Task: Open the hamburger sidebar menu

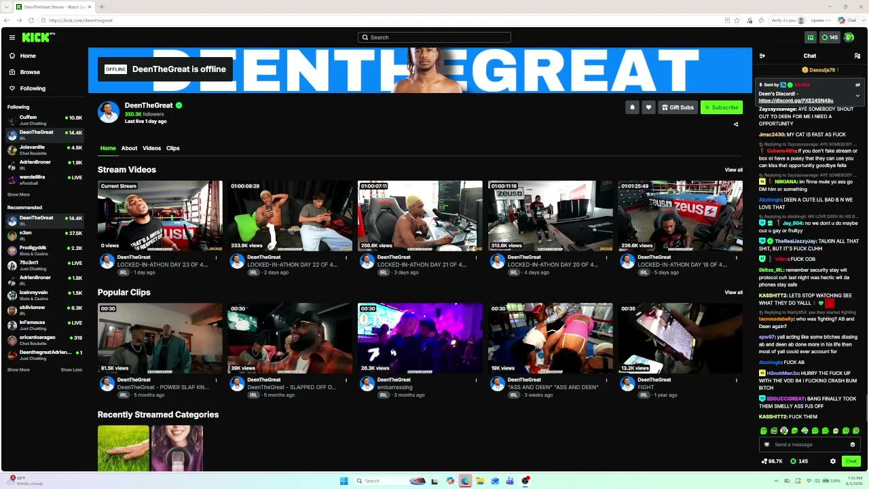Action: coord(12,37)
